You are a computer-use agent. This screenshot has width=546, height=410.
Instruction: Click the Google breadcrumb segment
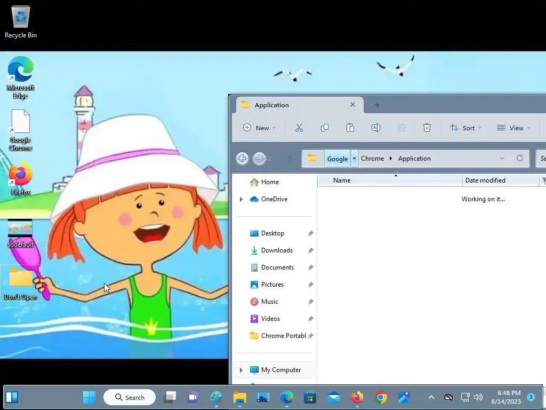(x=338, y=159)
